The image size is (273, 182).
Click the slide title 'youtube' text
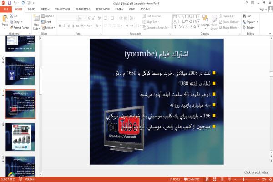(141, 54)
